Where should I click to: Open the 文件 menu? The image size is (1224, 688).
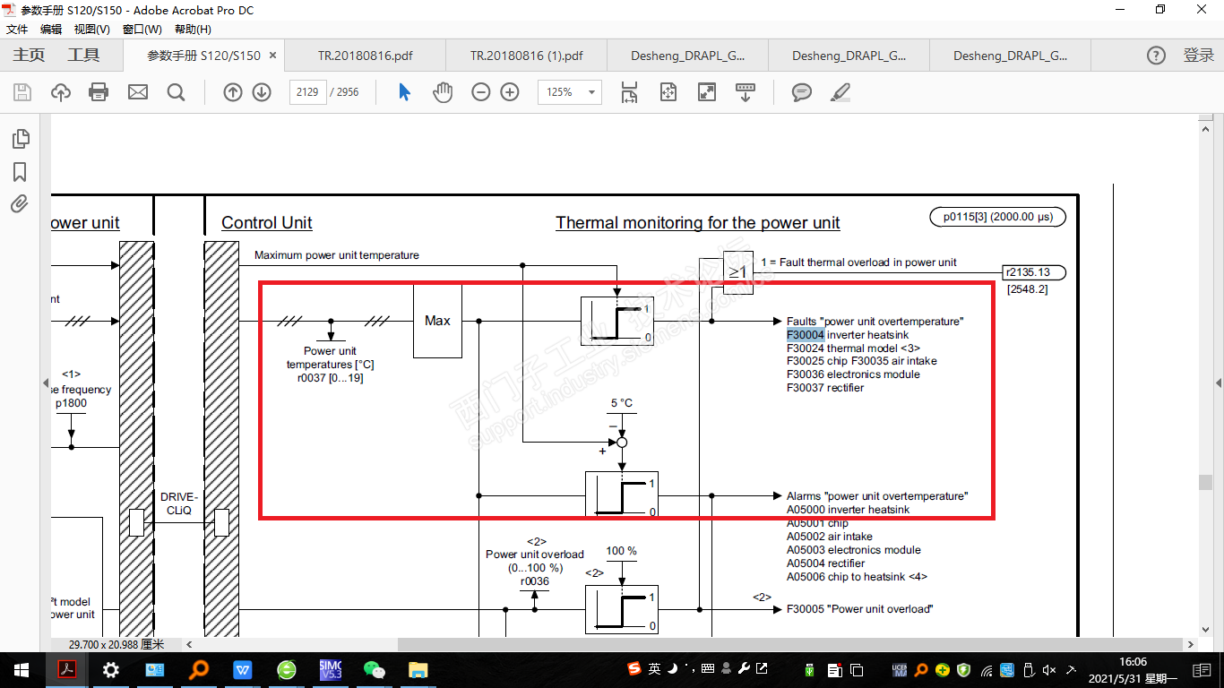pyautogui.click(x=17, y=29)
